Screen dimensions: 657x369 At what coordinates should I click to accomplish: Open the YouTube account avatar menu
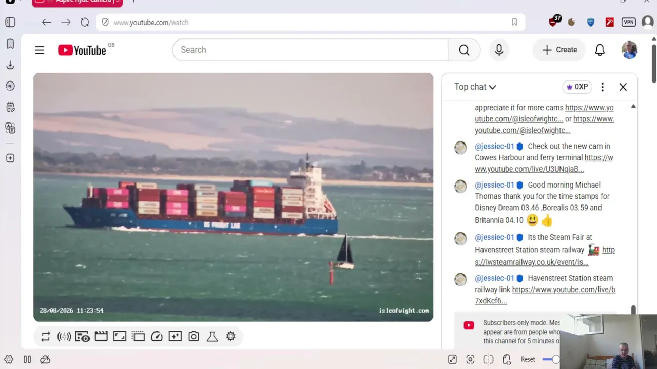(629, 50)
